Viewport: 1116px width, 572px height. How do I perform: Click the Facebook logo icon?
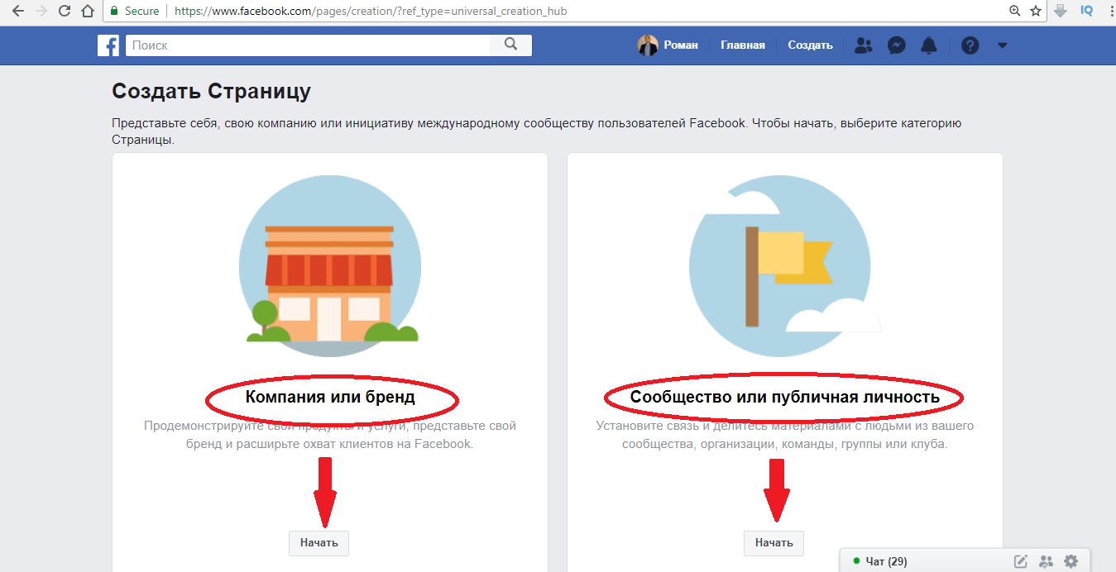tap(108, 45)
